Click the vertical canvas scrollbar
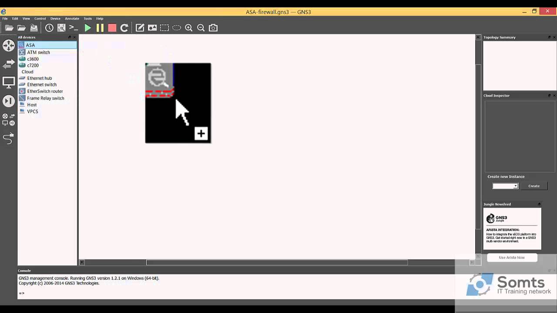The image size is (557, 313). (x=478, y=147)
